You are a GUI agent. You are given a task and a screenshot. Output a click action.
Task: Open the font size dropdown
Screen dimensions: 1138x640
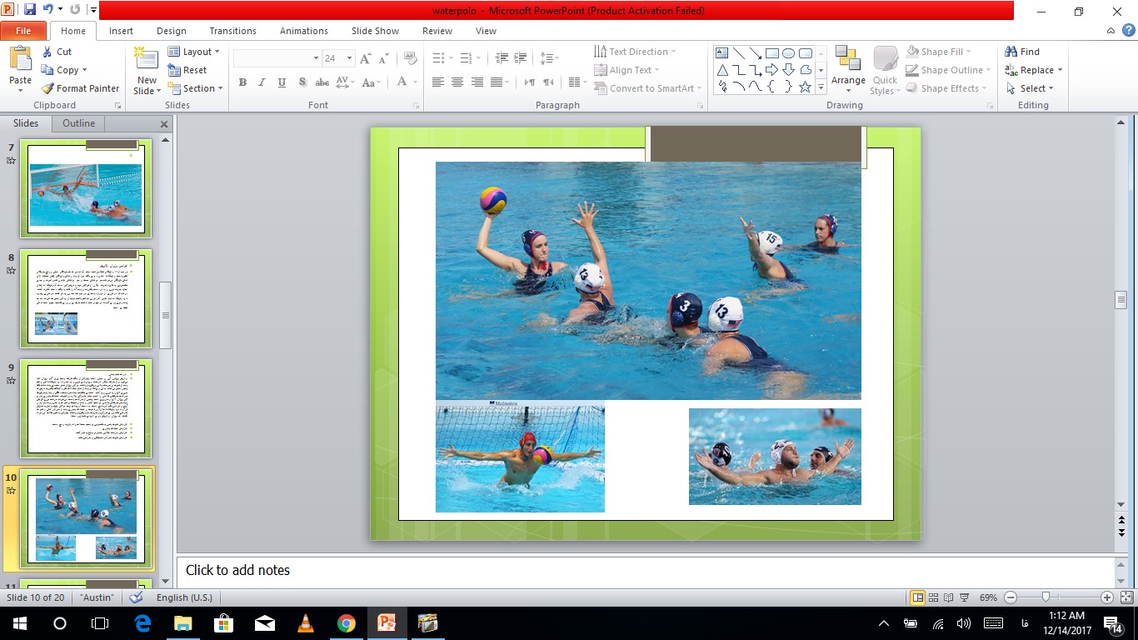click(x=350, y=58)
